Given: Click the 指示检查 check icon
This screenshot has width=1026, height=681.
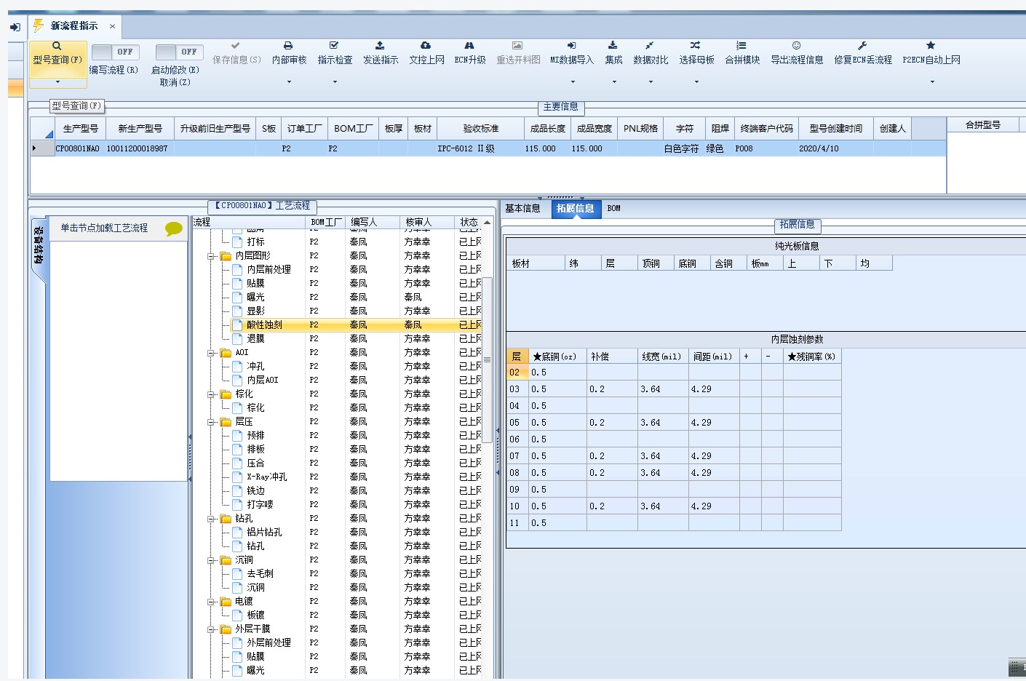Looking at the screenshot, I should click(334, 45).
